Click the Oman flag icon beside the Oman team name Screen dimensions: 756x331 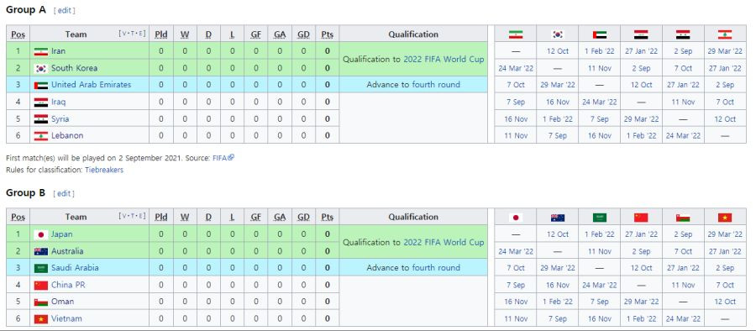(x=41, y=302)
